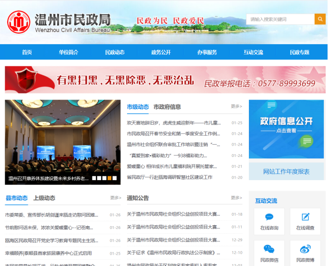This screenshot has width=328, height=266.
Task: Select the first carousel slide dot
Action: (x=94, y=178)
